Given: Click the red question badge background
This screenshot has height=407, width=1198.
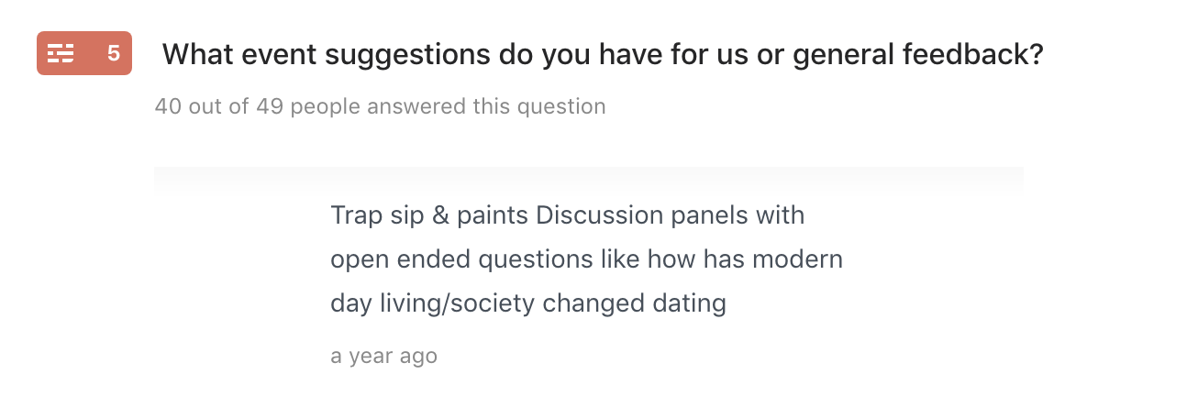Looking at the screenshot, I should click(x=84, y=53).
